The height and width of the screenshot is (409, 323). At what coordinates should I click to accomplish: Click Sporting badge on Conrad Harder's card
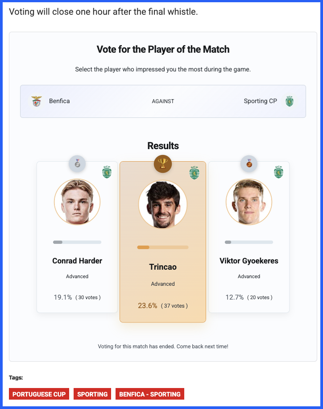click(107, 172)
